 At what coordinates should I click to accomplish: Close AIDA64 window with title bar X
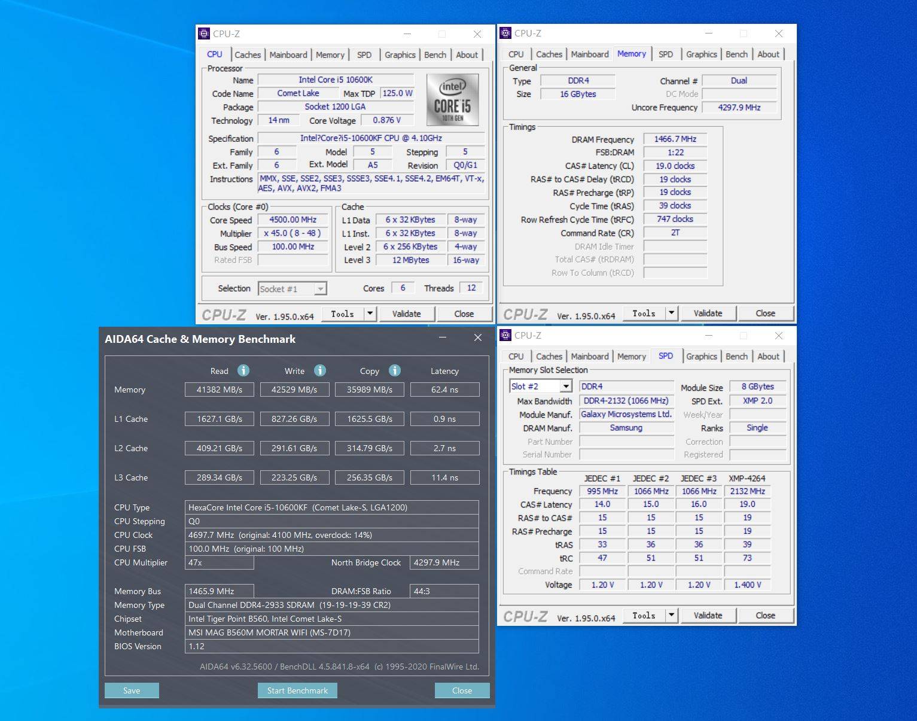tap(478, 337)
